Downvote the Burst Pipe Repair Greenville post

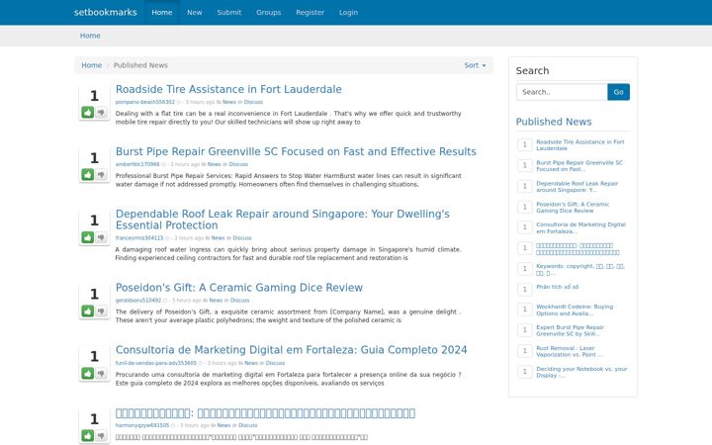point(101,175)
